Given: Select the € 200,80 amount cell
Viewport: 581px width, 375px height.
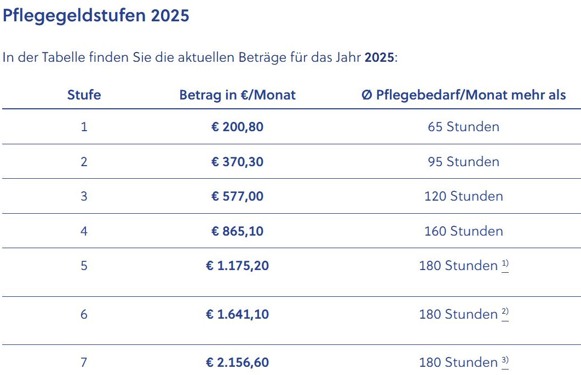Looking at the screenshot, I should pyautogui.click(x=237, y=127).
